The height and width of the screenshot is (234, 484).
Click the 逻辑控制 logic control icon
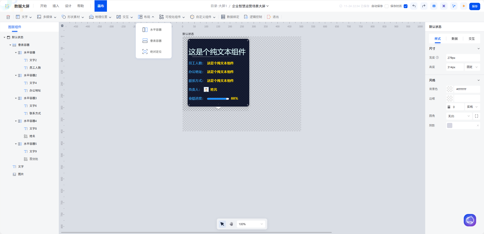pyautogui.click(x=246, y=17)
